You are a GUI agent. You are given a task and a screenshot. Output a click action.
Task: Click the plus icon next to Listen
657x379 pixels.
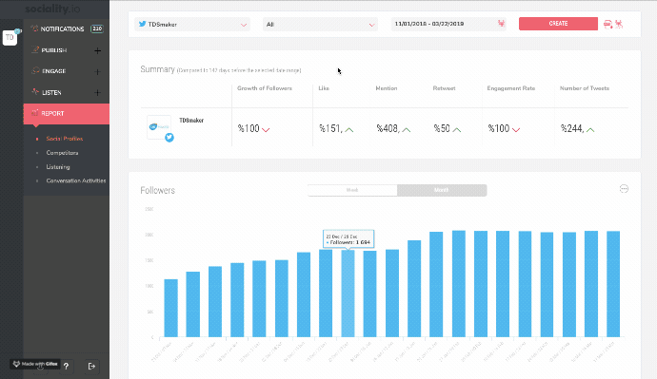pyautogui.click(x=98, y=92)
